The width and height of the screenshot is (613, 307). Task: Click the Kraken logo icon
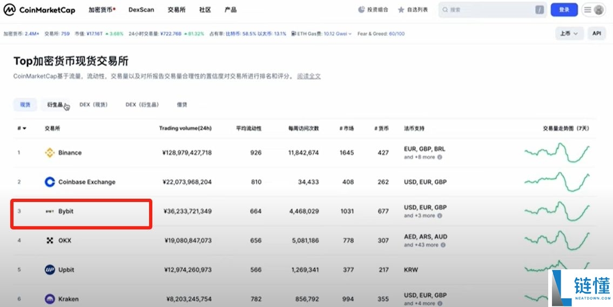pyautogui.click(x=50, y=299)
